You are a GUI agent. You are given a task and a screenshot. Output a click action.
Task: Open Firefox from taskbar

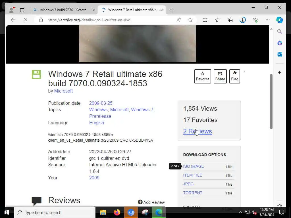click(x=117, y=212)
